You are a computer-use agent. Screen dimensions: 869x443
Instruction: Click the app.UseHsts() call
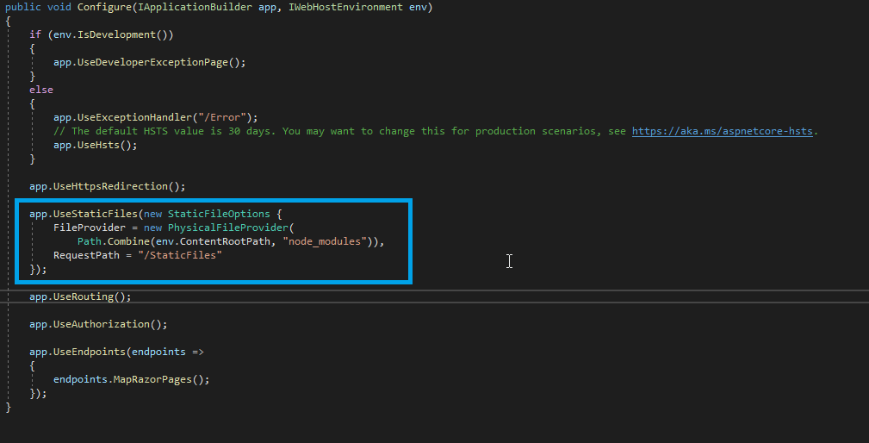point(96,146)
